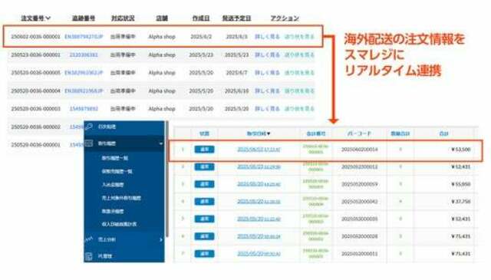Open tracking number link for order 250523-0036-000001
The width and height of the screenshot is (491, 280).
click(x=84, y=54)
